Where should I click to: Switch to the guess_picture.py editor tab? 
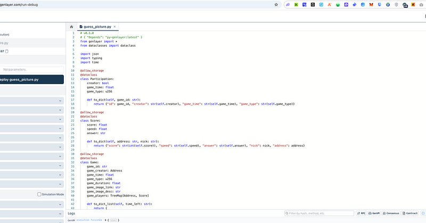[97, 27]
